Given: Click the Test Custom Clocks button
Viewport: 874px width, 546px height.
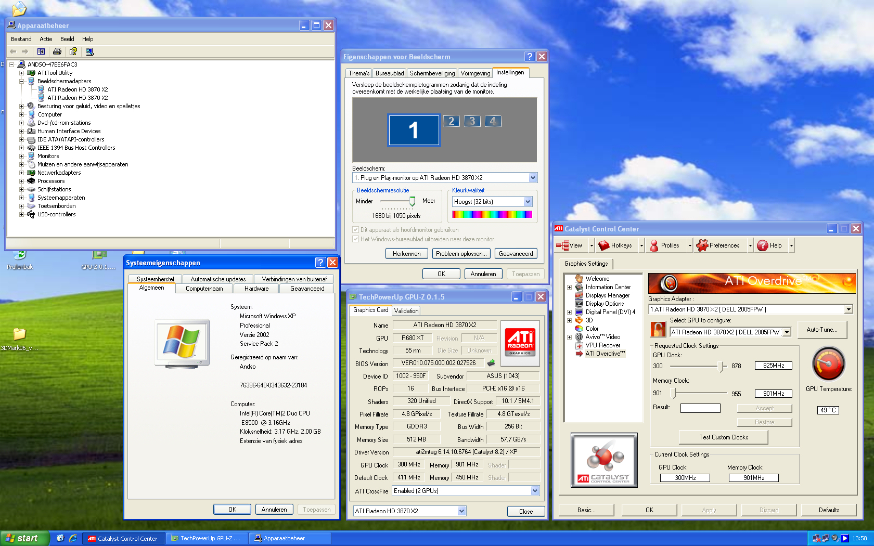Looking at the screenshot, I should point(724,437).
